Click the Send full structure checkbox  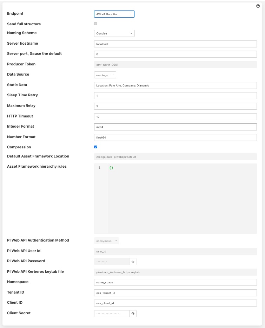95,24
